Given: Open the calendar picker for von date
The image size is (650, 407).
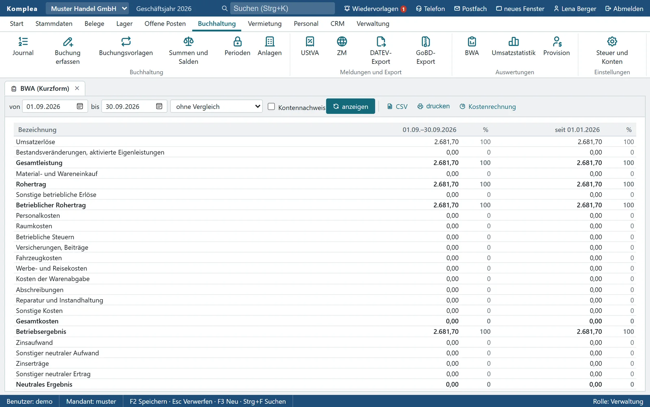Looking at the screenshot, I should (80, 106).
